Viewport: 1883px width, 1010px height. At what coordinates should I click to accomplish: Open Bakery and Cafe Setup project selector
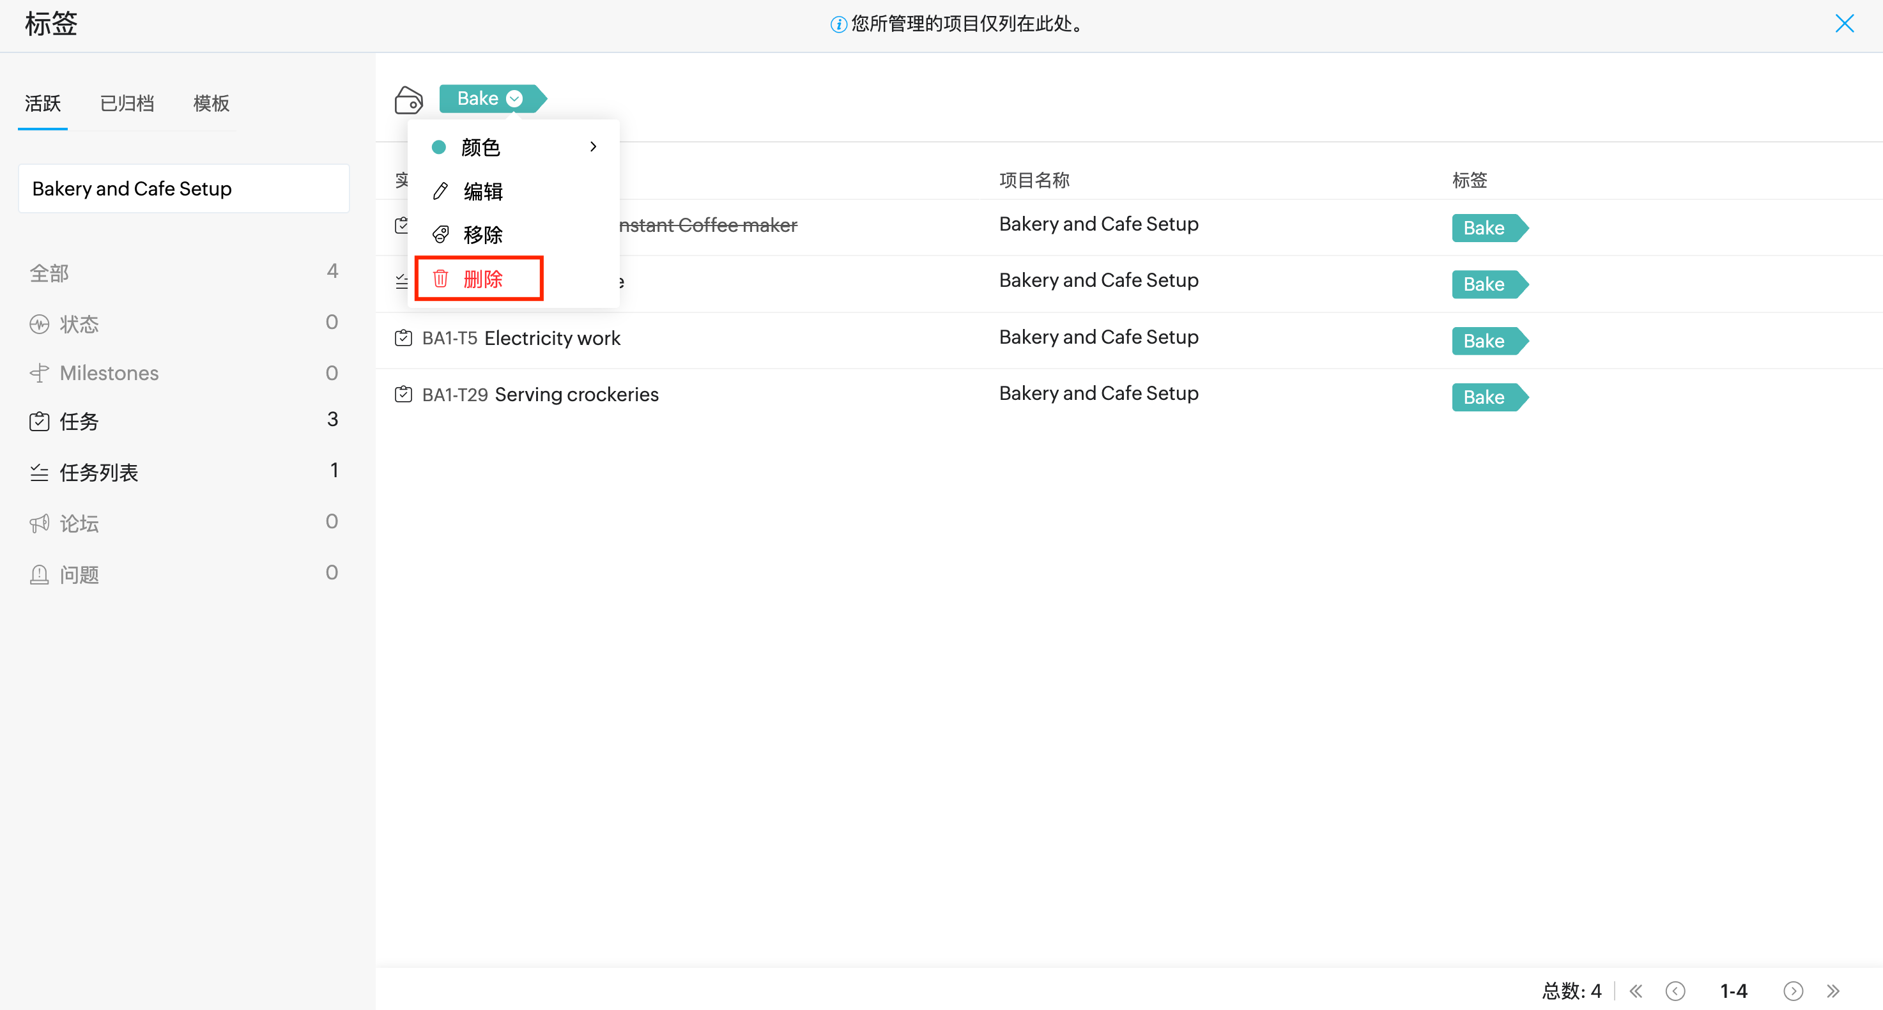[x=183, y=188]
